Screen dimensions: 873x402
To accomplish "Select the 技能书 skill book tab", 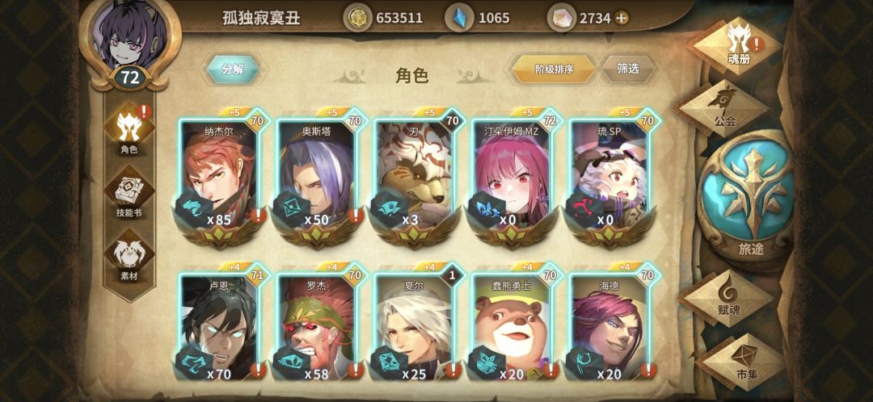I will (x=129, y=191).
